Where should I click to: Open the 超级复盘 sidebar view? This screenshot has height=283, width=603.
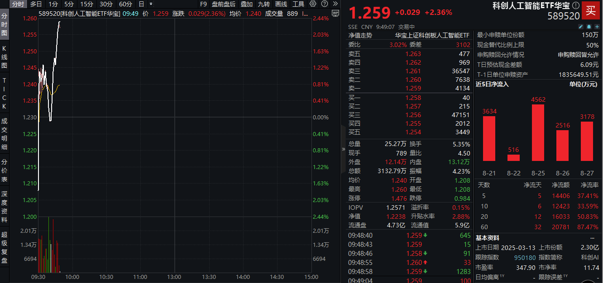coord(4,248)
